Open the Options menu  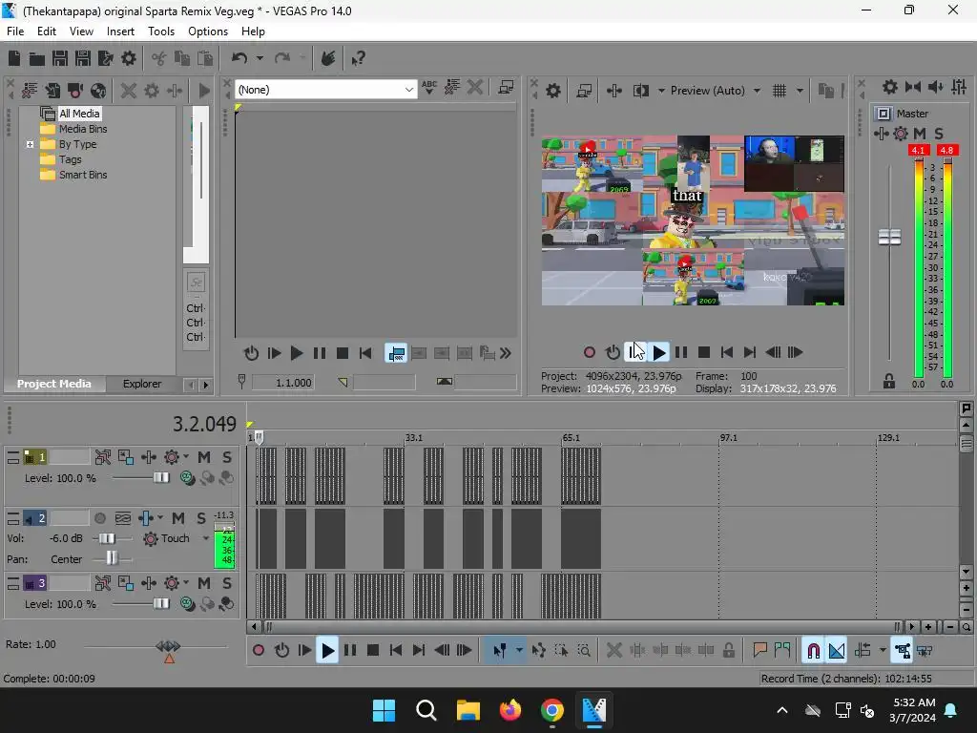(207, 31)
